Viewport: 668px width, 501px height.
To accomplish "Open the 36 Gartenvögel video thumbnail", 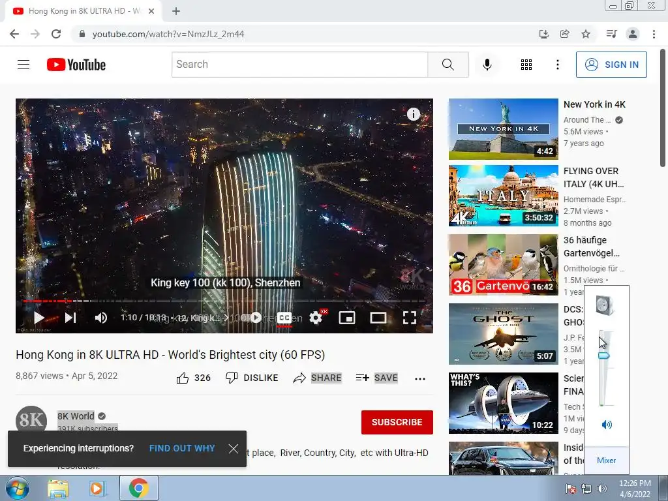I will pyautogui.click(x=503, y=265).
